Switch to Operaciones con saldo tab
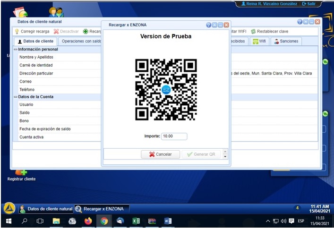This screenshot has width=334, height=228. 81,41
